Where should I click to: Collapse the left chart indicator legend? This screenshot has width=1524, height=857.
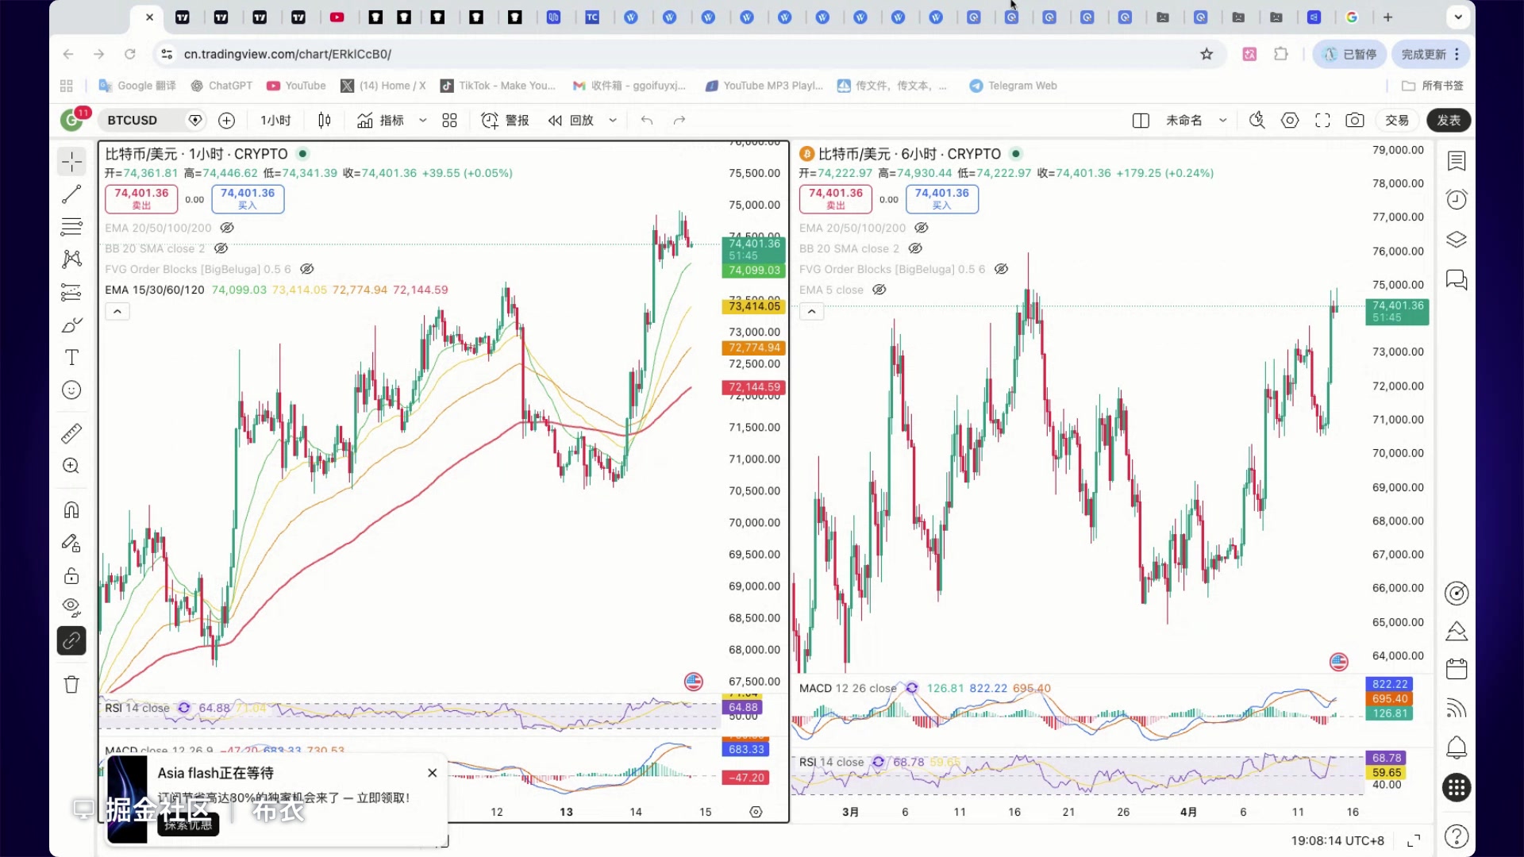tap(117, 312)
